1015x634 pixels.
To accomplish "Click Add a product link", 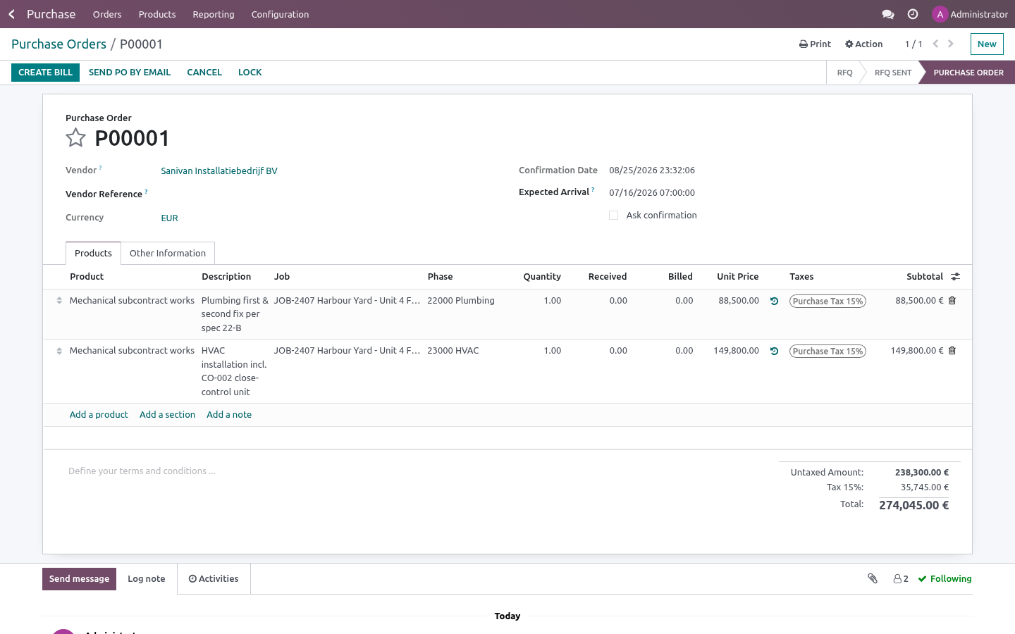I will [99, 415].
